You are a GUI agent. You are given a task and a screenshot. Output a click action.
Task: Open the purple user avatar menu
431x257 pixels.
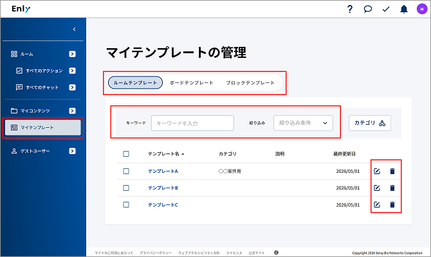tap(422, 9)
